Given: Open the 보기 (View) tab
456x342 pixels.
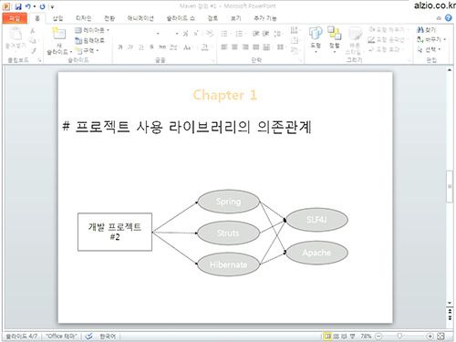Looking at the screenshot, I should 235,18.
